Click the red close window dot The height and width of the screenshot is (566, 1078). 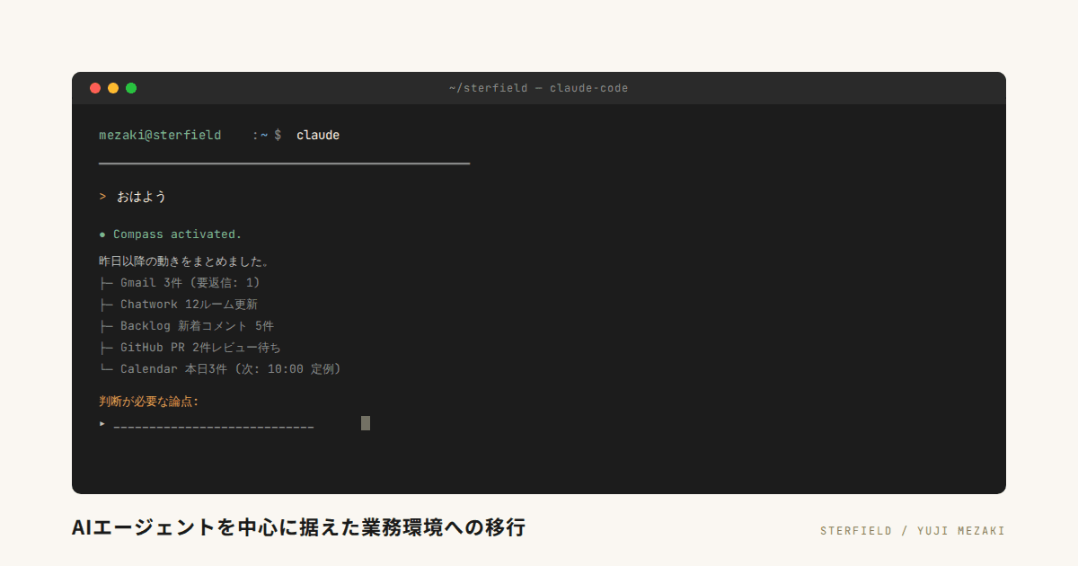[95, 88]
